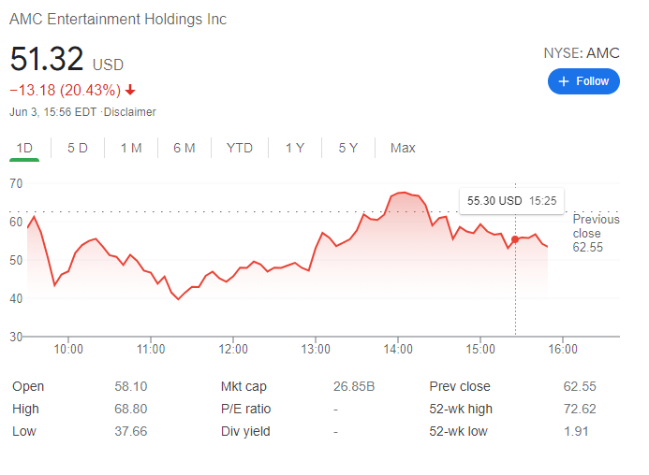
Task: Click the AMC Entertainment Holdings Inc title
Action: (118, 20)
